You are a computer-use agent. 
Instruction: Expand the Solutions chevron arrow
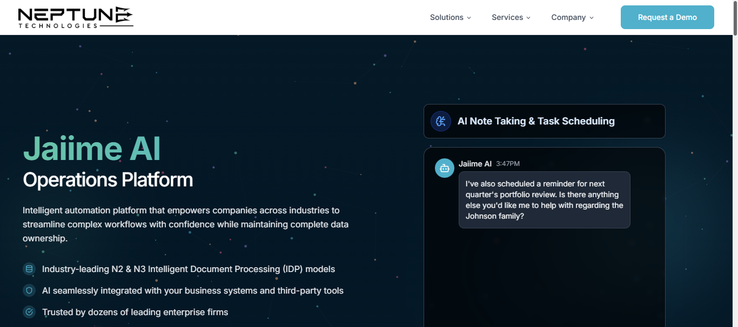click(469, 18)
